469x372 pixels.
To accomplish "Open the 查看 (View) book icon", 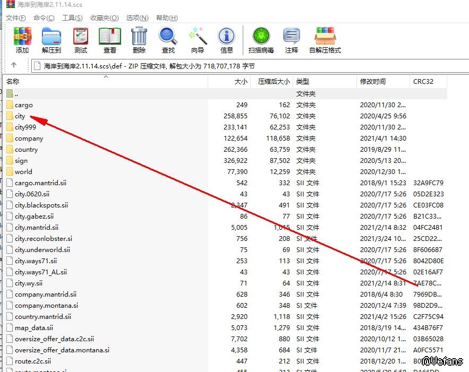I will pos(110,40).
